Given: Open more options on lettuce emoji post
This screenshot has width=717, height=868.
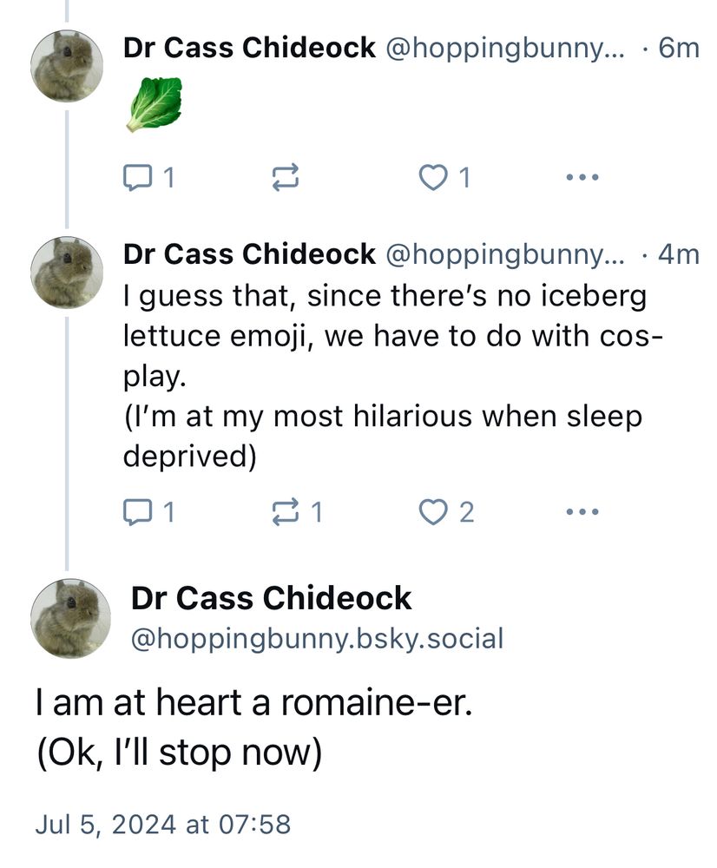Looking at the screenshot, I should [582, 178].
